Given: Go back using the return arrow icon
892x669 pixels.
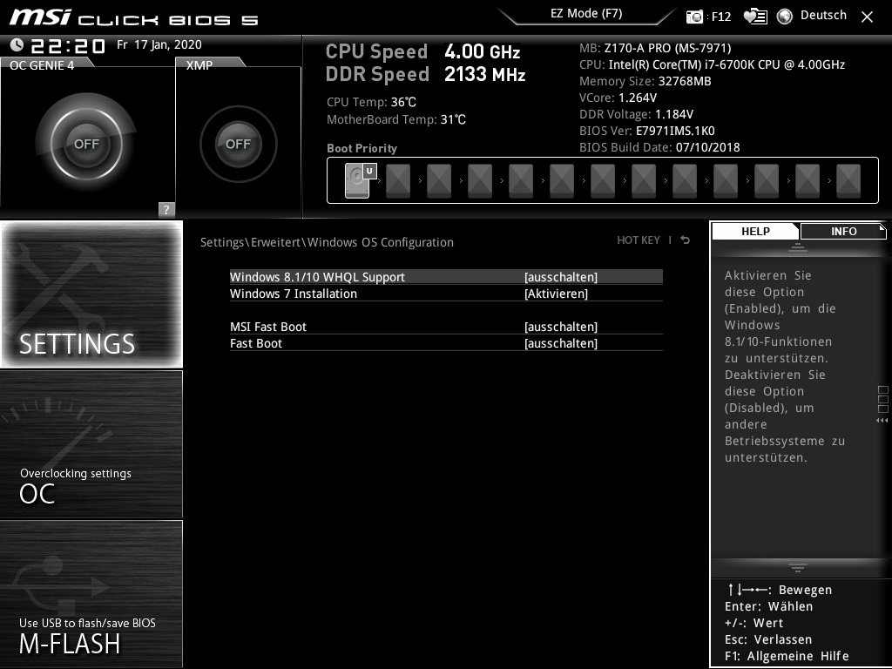Looking at the screenshot, I should coord(685,240).
